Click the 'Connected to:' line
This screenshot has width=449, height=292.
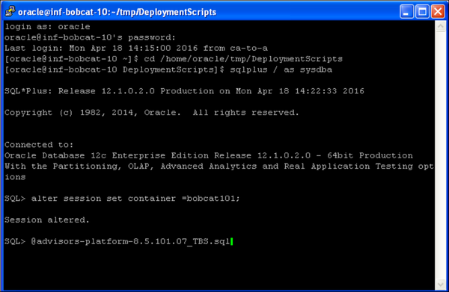coord(39,145)
